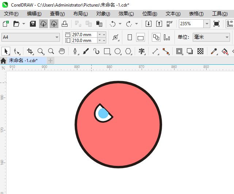The image size is (234, 194).
Task: Toggle portrait page orientation
Action: coord(130,37)
